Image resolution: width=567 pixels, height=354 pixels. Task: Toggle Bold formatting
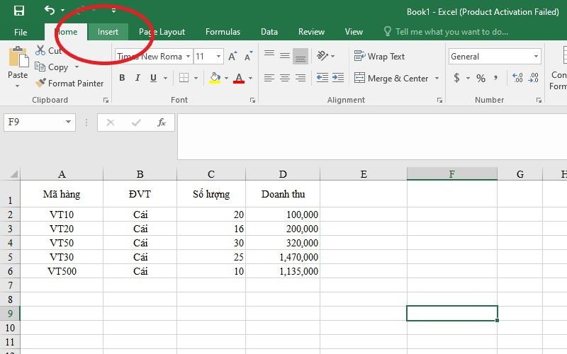[122, 78]
